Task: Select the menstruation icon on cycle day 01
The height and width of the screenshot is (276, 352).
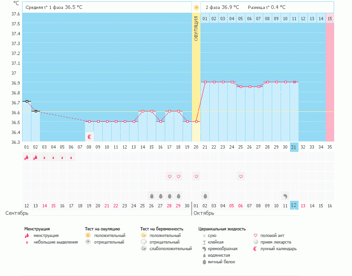Action: point(27,158)
